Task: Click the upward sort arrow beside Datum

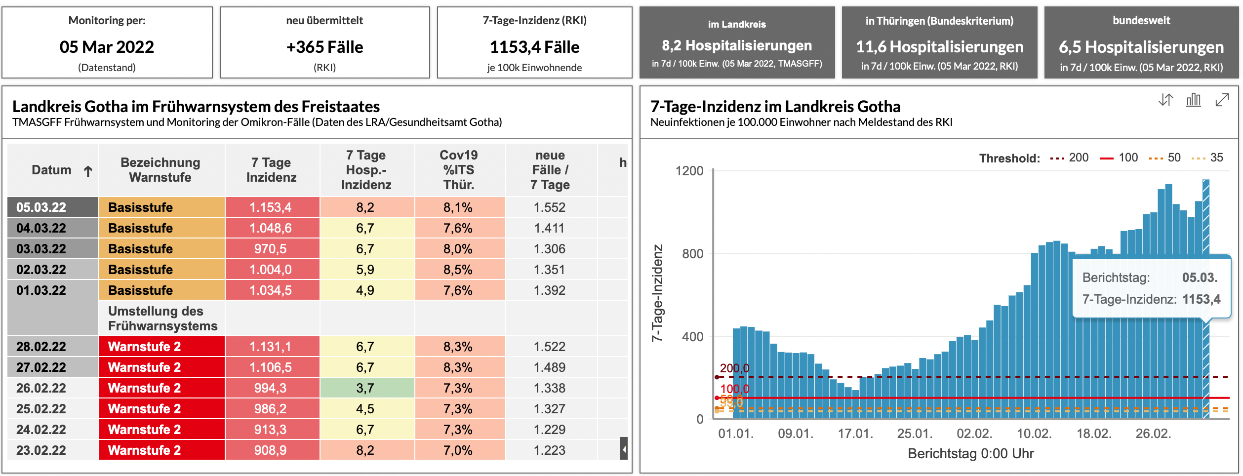Action: pos(88,171)
